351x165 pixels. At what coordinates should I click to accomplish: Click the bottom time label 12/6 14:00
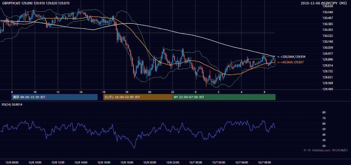point(81,163)
